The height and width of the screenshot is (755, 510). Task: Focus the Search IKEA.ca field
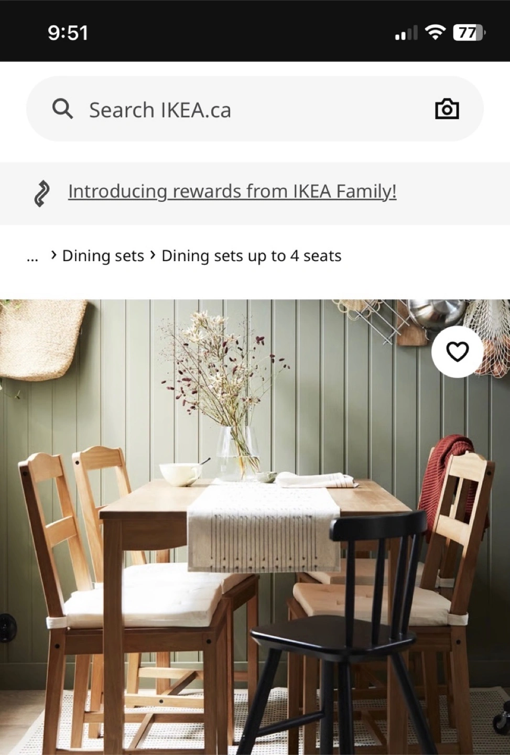[x=255, y=109]
